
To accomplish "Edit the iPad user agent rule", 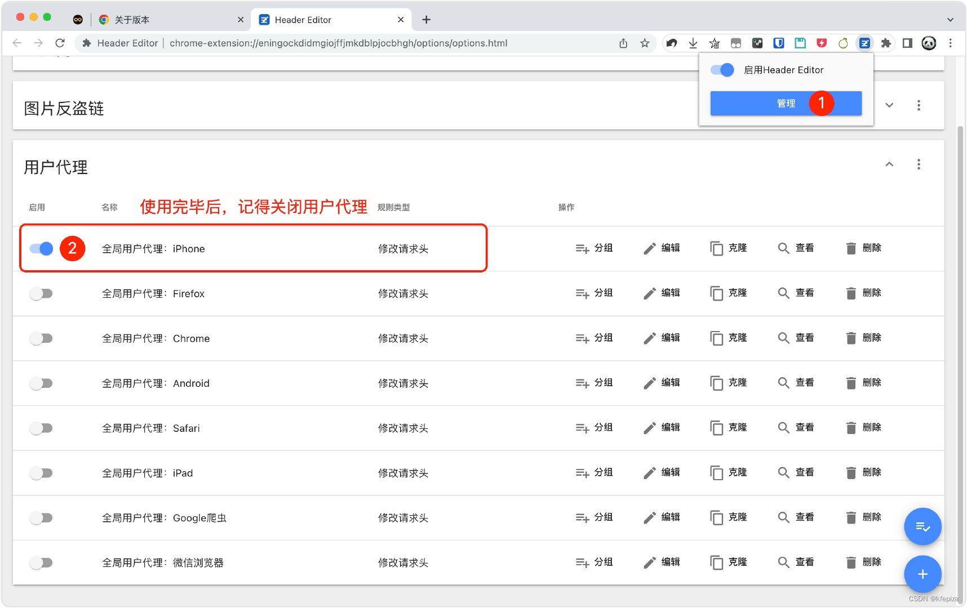I will point(662,473).
